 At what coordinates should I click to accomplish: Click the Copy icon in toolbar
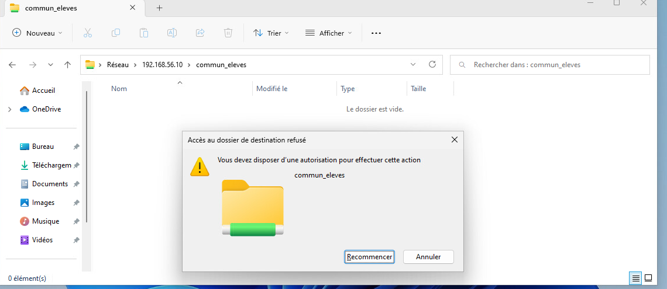[116, 33]
